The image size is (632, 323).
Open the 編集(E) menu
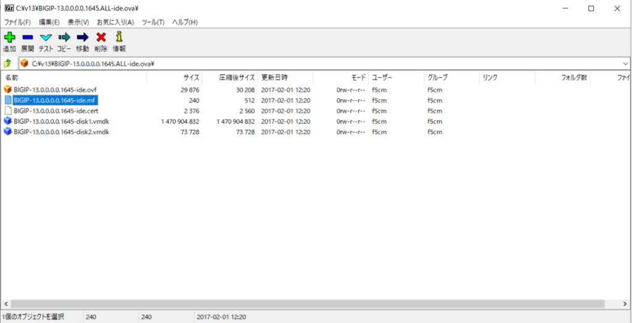(49, 22)
